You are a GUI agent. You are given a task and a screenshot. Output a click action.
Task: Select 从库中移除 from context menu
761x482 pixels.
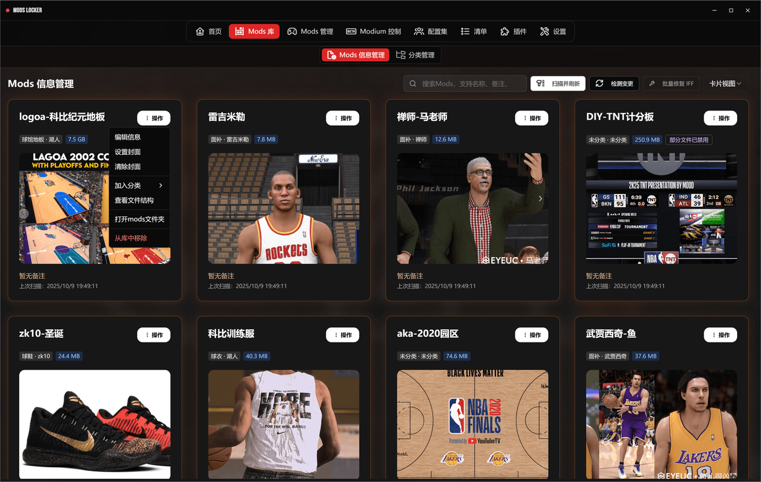click(x=131, y=238)
